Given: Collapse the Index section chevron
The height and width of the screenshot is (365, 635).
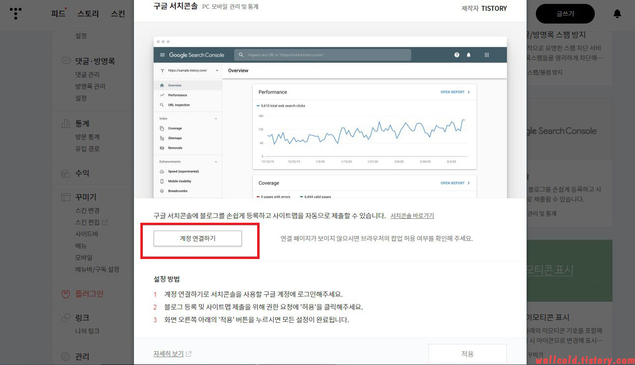Looking at the screenshot, I should tap(216, 119).
